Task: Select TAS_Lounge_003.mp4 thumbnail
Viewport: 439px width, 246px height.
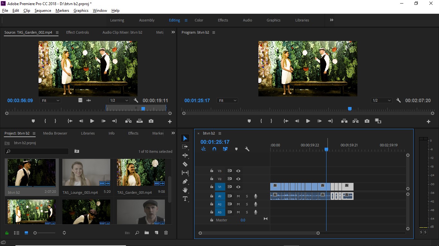Action: [86, 173]
